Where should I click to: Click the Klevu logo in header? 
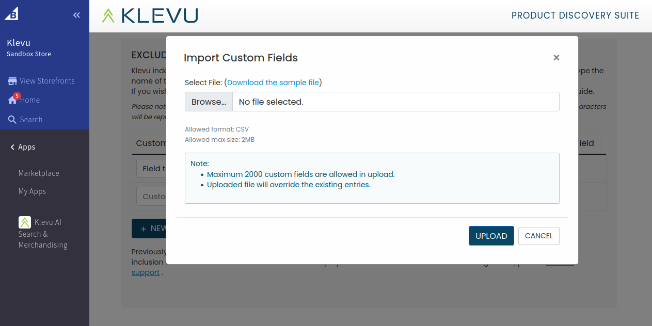(x=150, y=15)
